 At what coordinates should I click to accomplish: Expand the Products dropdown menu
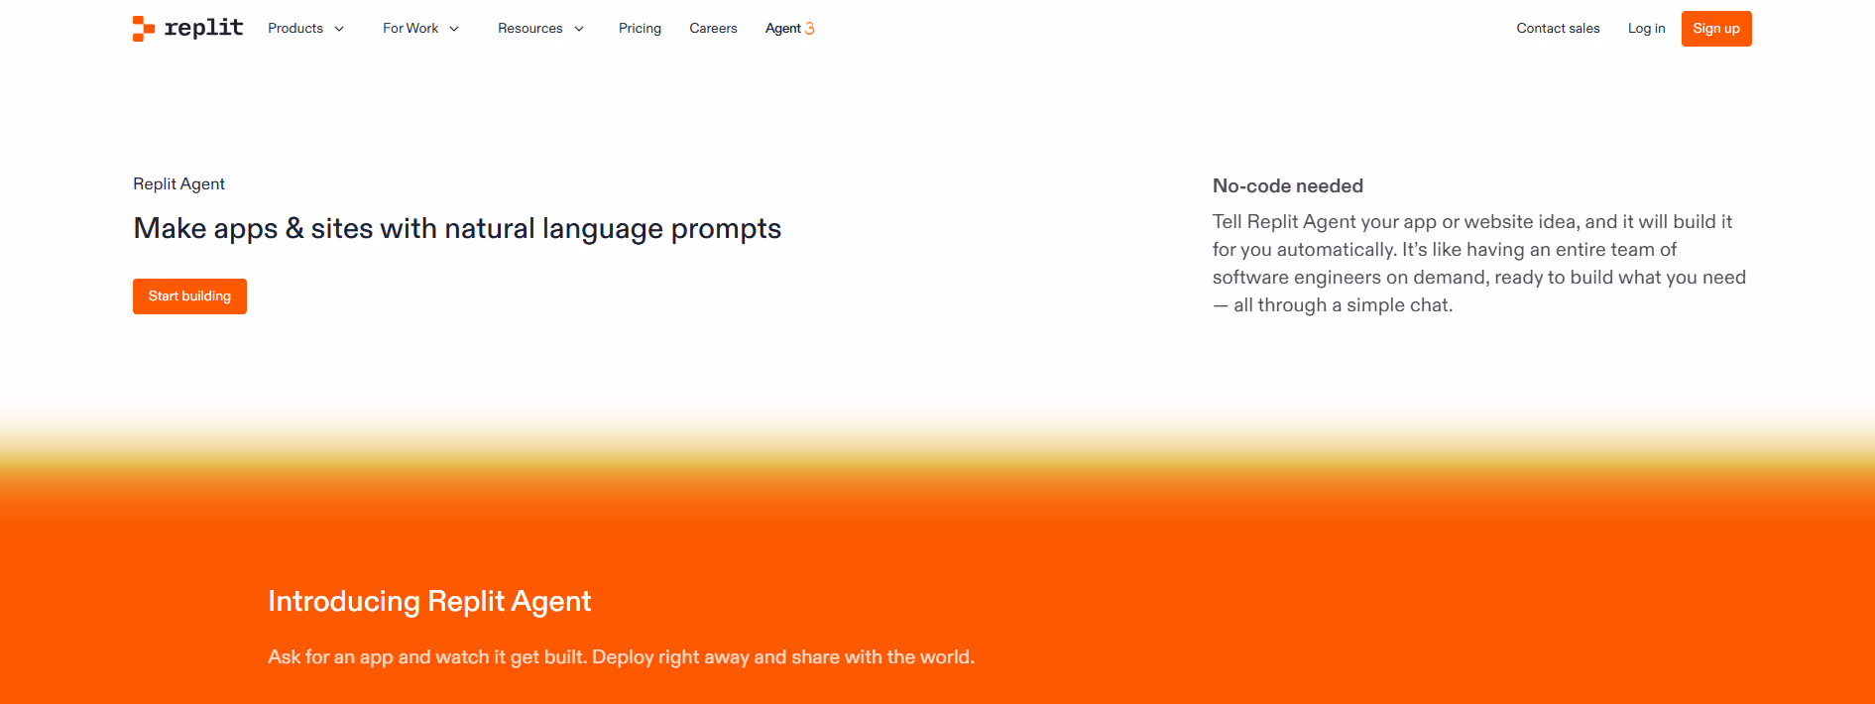[x=305, y=29]
